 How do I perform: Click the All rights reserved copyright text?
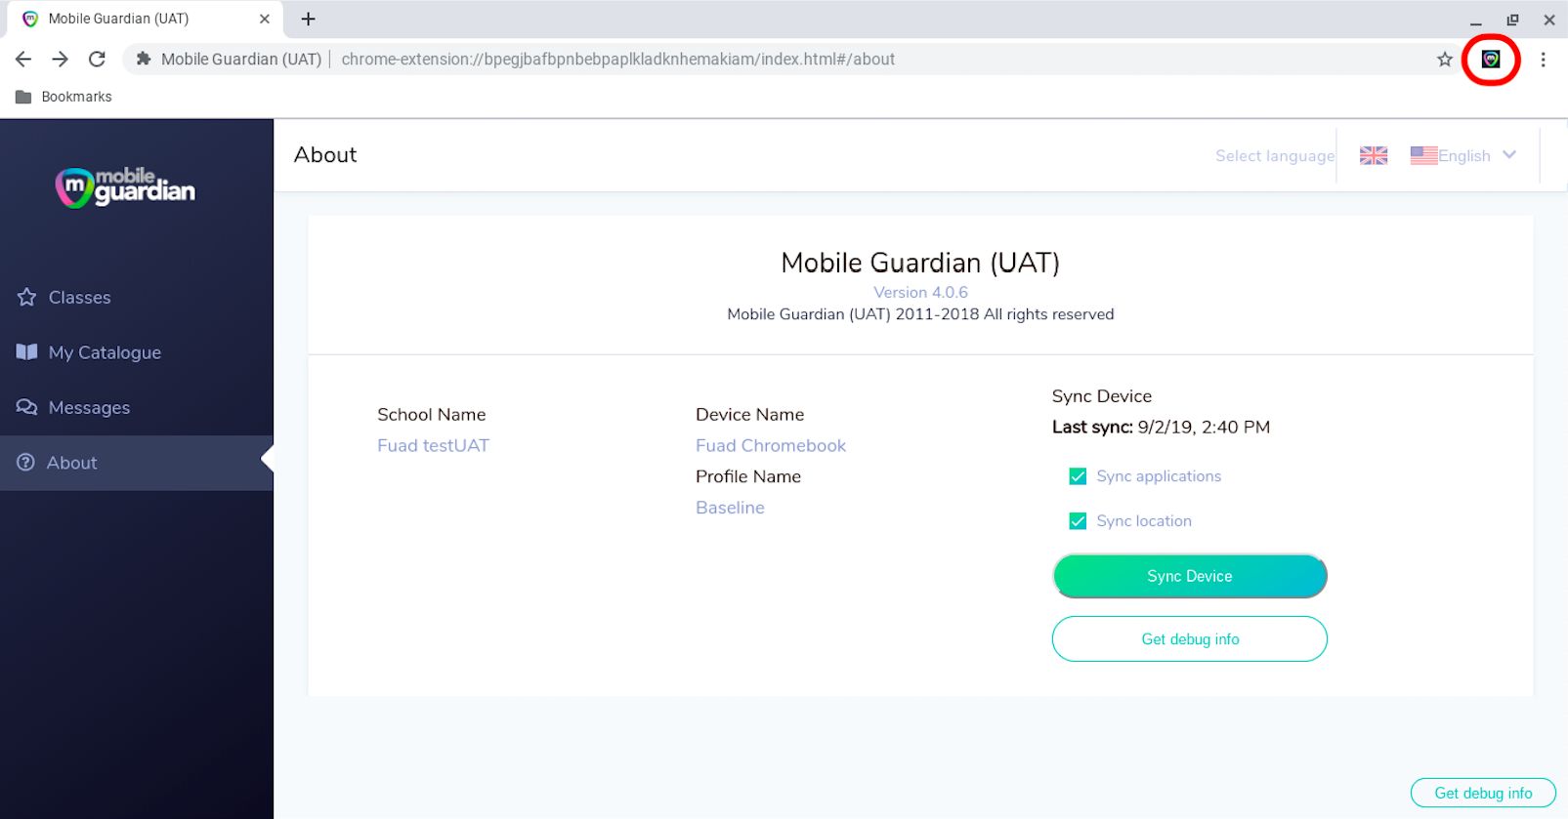click(x=920, y=314)
